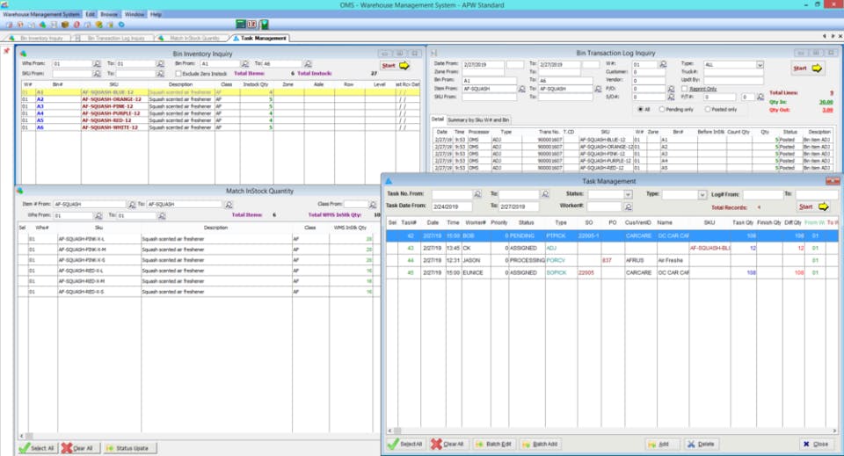Viewport: 844px width, 456px height.
Task: Open the Status dropdown in Task Management
Action: pyautogui.click(x=628, y=194)
